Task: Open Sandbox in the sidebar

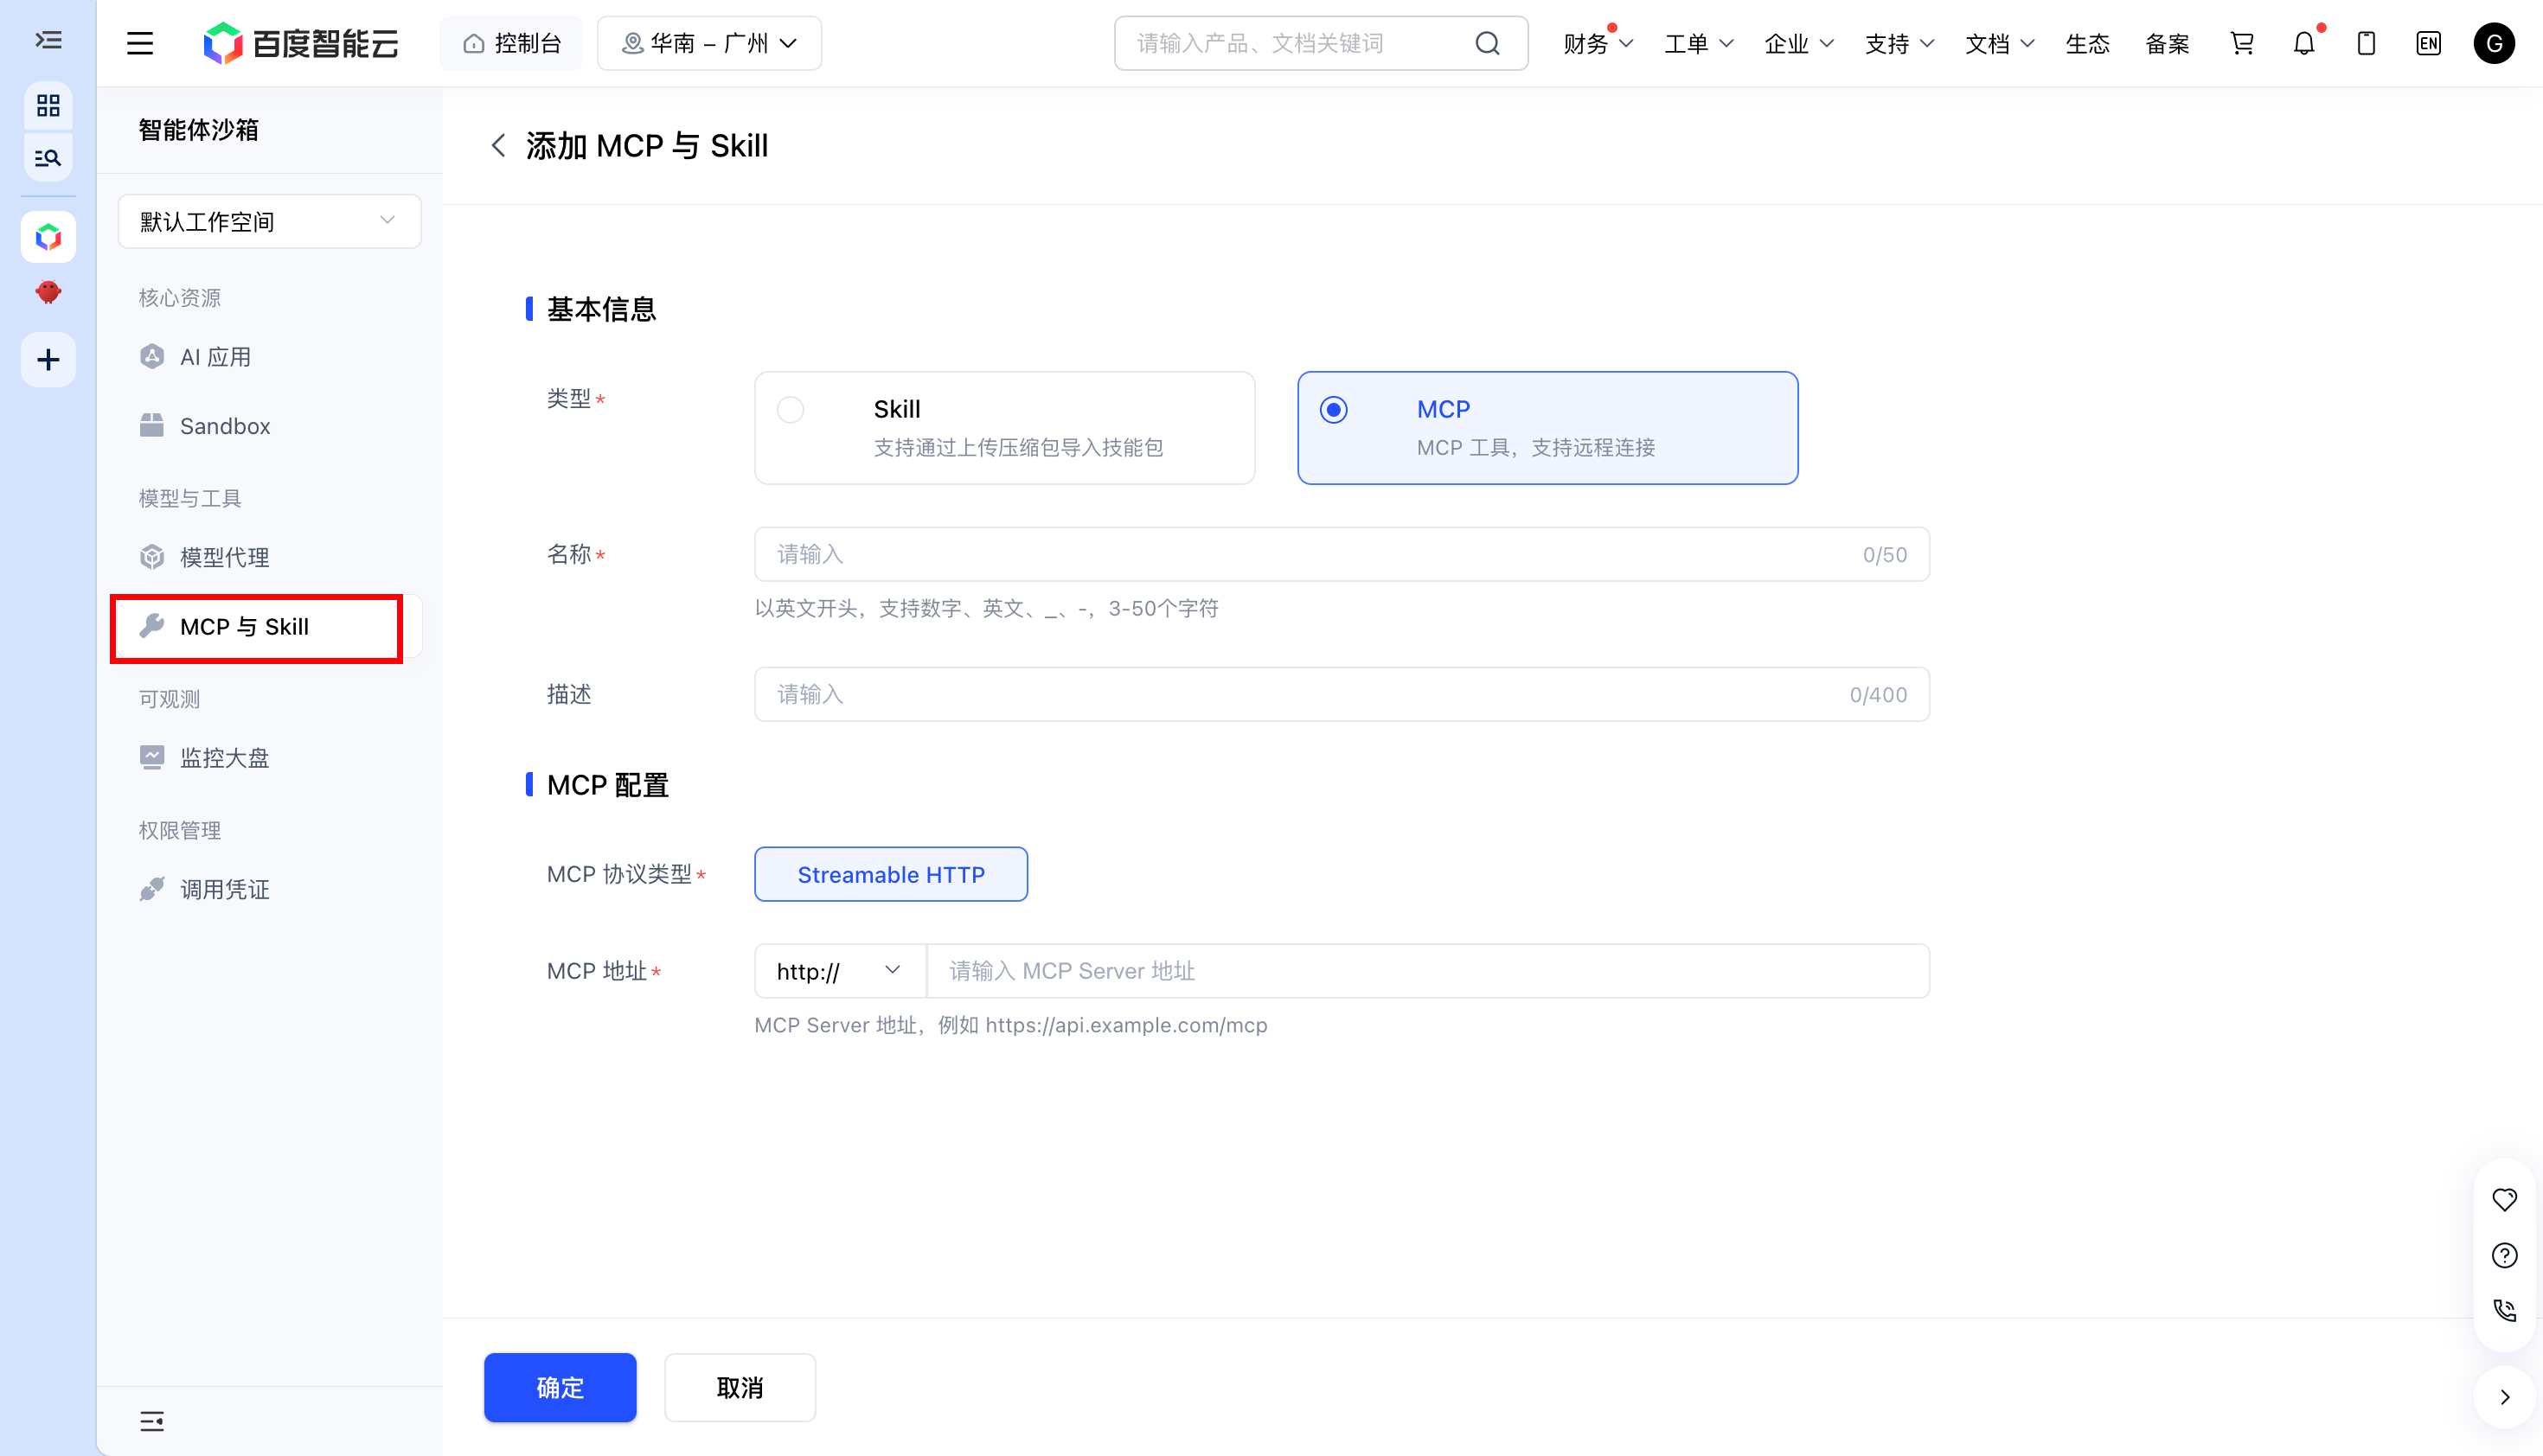Action: click(268, 426)
